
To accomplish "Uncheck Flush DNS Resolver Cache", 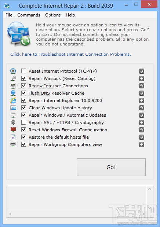I will pos(23,93).
